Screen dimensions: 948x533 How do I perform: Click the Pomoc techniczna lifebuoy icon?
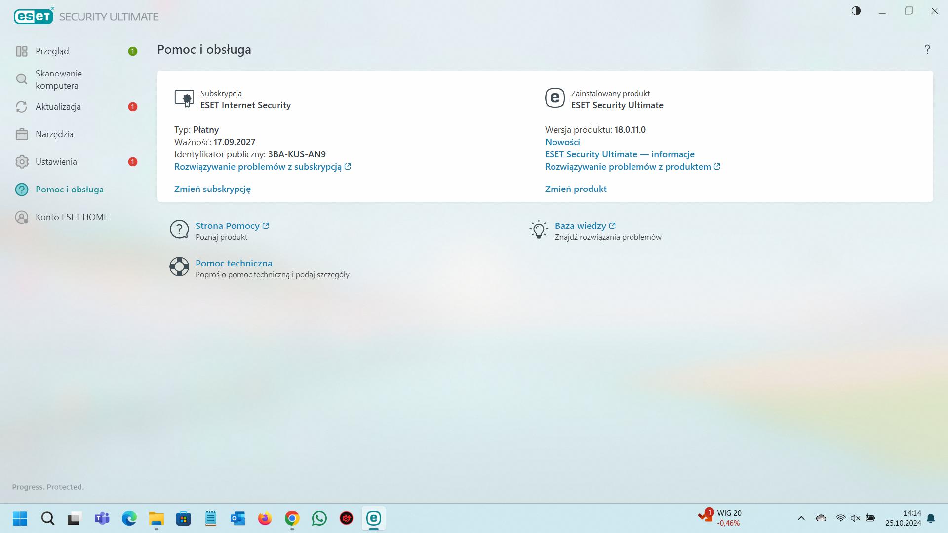pos(179,266)
